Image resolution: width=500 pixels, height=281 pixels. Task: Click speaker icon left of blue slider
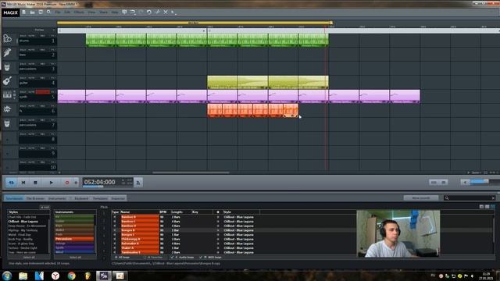465,182
